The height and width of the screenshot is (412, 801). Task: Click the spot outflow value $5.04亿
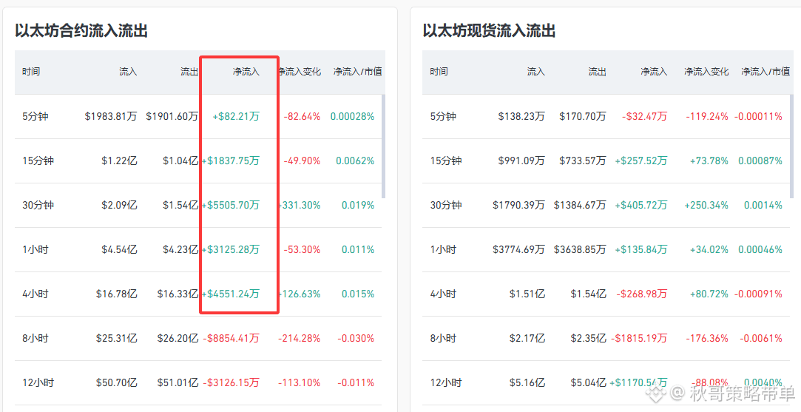coord(589,383)
